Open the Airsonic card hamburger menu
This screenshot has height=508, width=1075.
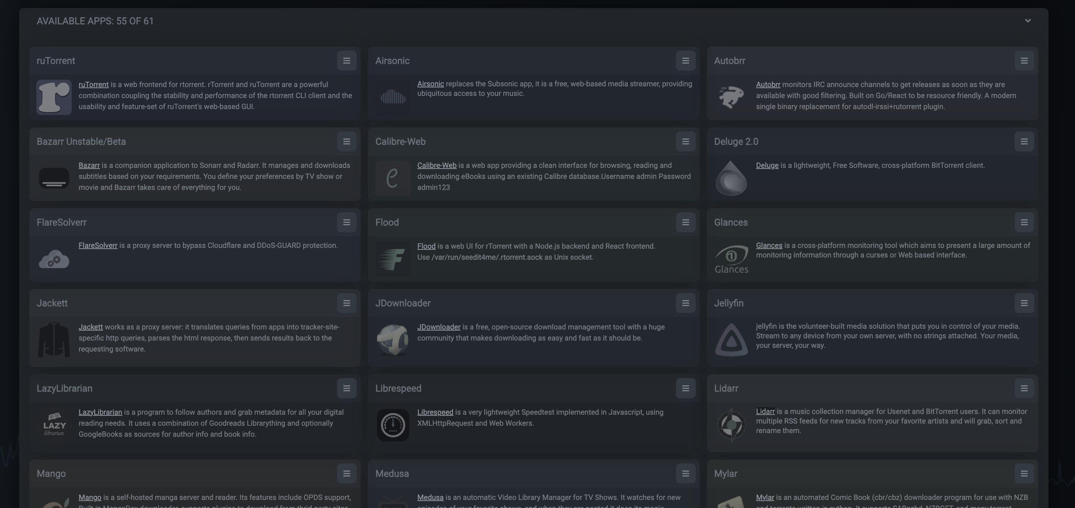[x=685, y=61]
